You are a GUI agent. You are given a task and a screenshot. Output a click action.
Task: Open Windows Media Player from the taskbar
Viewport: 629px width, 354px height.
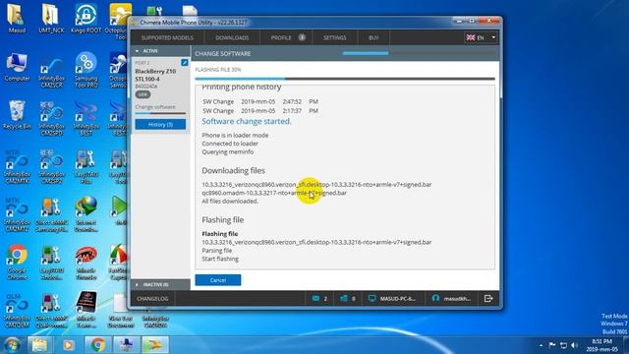pos(68,345)
